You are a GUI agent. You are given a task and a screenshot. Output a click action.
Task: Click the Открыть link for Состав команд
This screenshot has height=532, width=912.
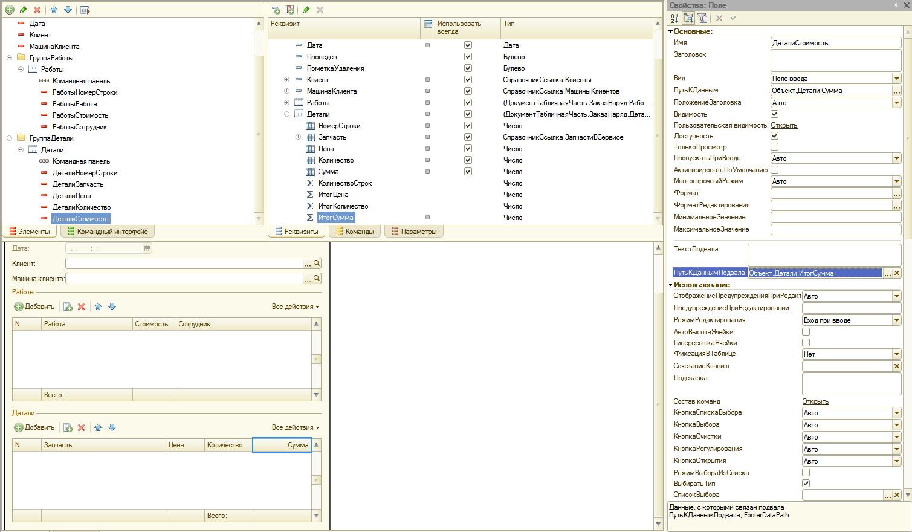click(815, 401)
